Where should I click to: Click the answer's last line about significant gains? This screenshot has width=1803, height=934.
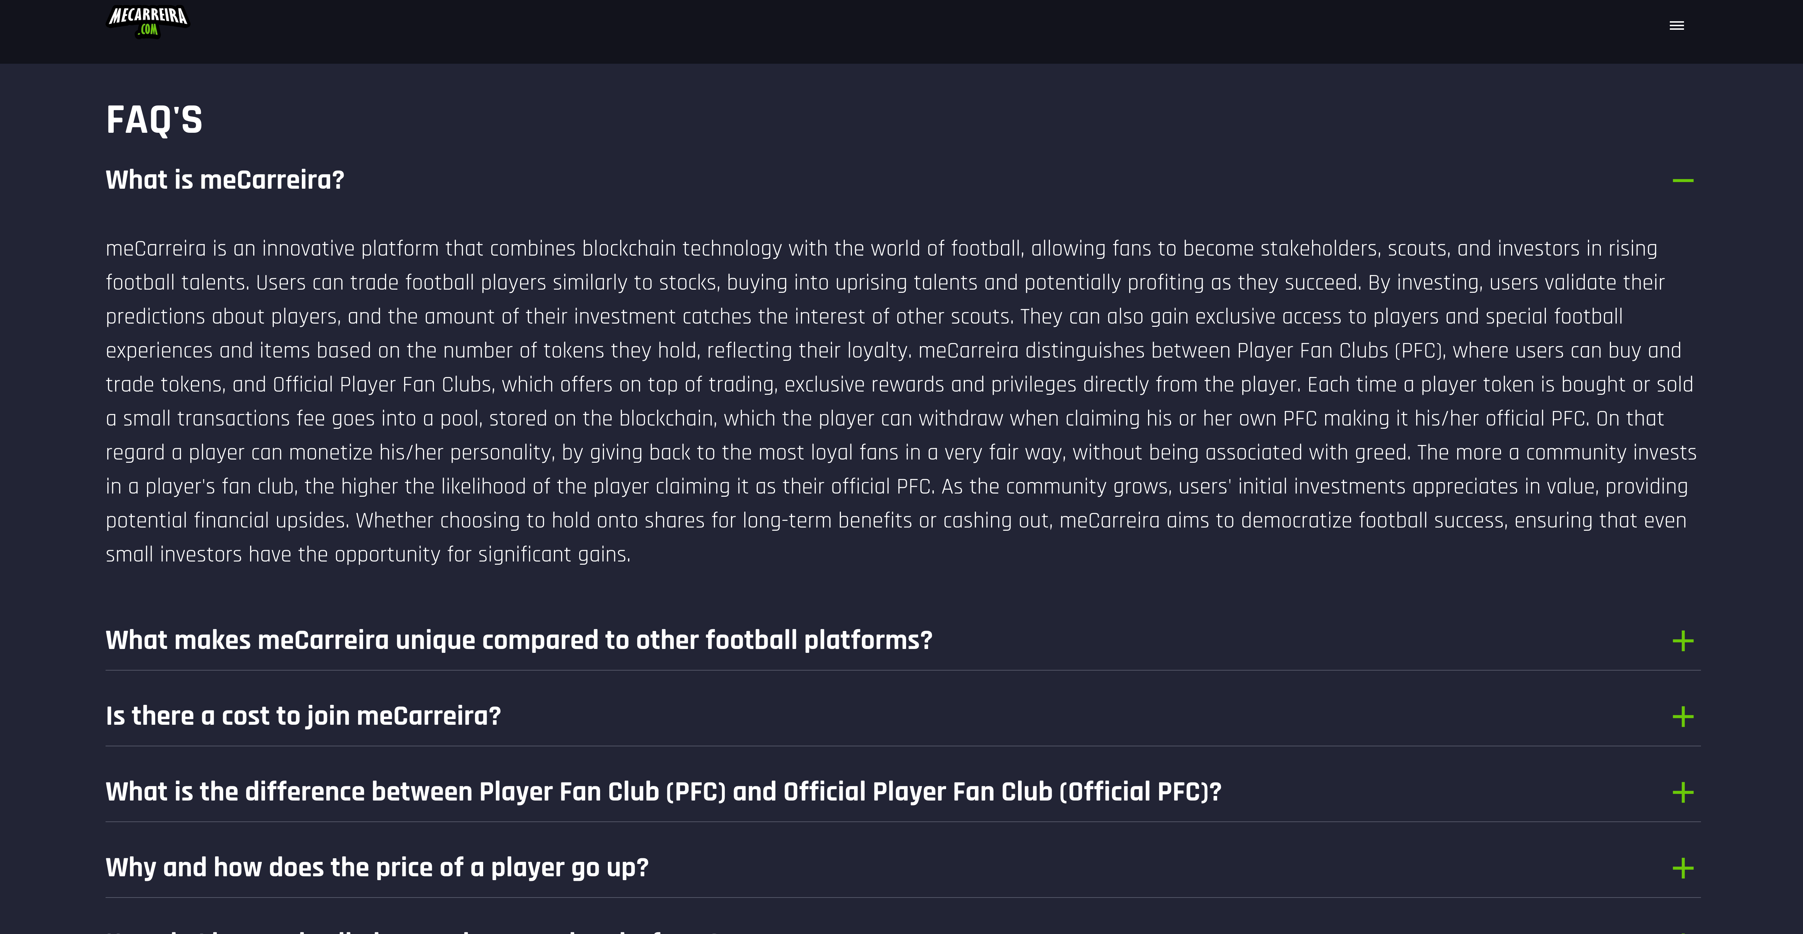pos(368,555)
